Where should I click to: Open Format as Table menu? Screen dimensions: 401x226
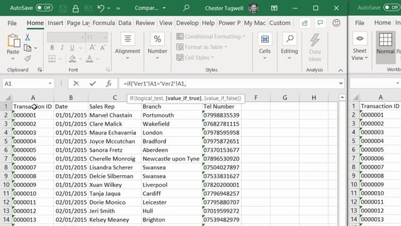(202, 47)
